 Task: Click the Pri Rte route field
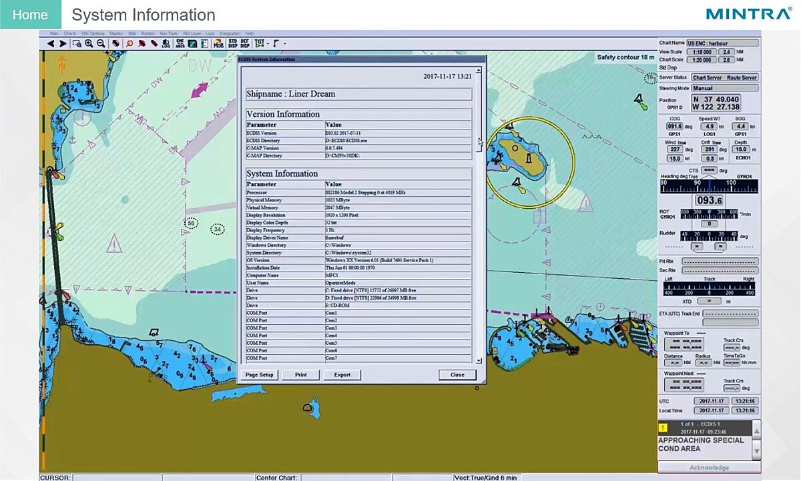720,262
